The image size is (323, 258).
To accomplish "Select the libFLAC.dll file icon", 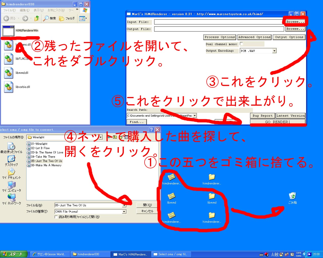I will click(x=9, y=59).
